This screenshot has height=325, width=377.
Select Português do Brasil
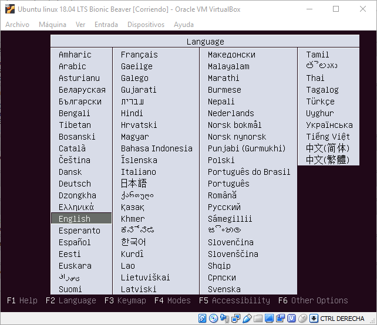click(x=249, y=172)
